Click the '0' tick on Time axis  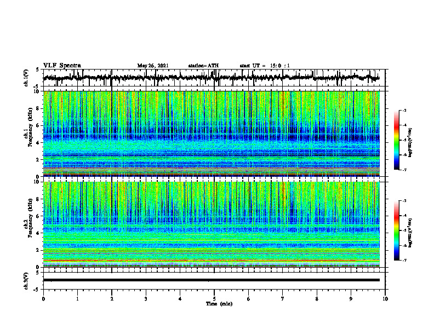(x=43, y=299)
